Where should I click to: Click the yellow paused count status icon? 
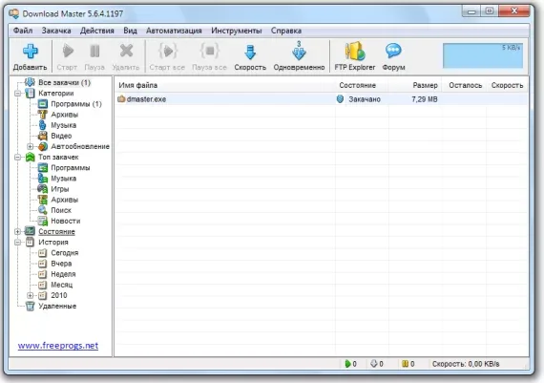tap(405, 364)
